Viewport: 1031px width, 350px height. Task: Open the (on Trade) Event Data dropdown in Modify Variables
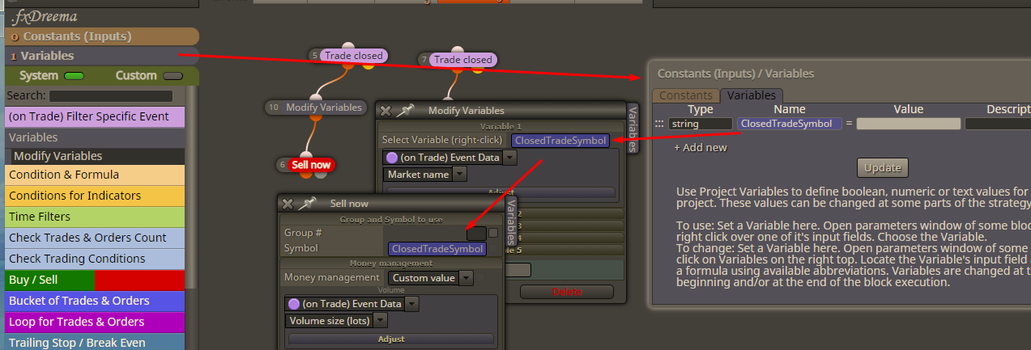tap(510, 158)
